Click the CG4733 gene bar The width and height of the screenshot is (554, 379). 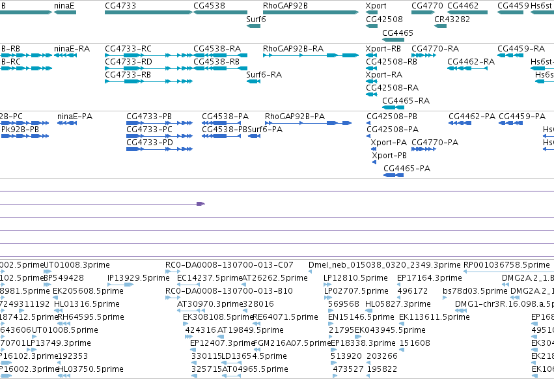(x=148, y=12)
